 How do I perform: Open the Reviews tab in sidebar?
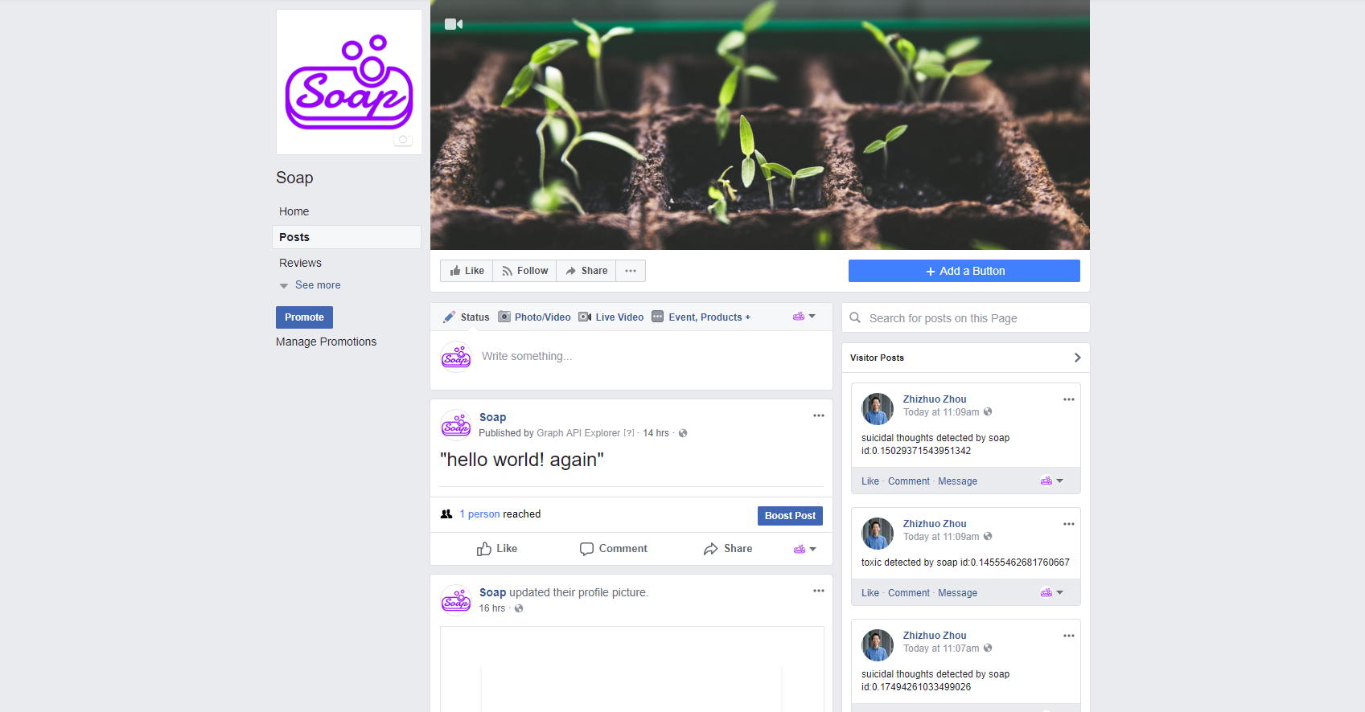click(300, 263)
